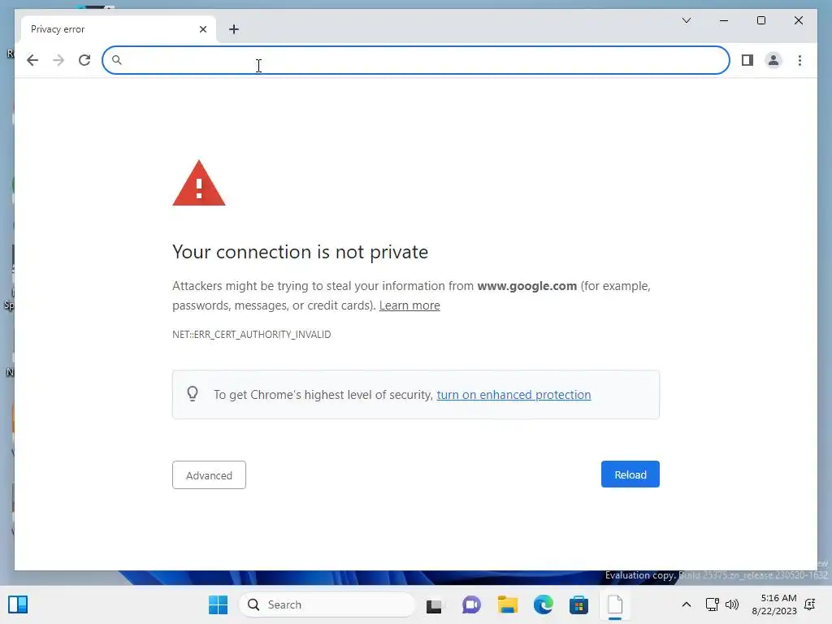
Task: Select the Privacy error tab
Action: coord(118,29)
